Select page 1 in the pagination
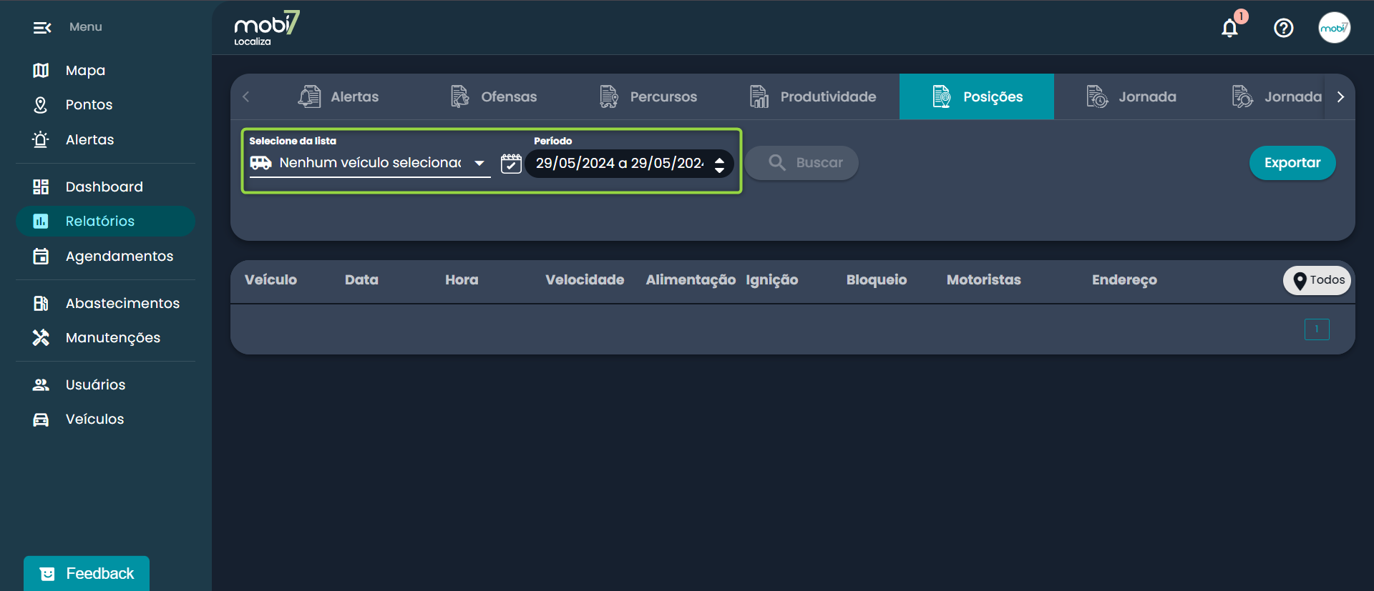The height and width of the screenshot is (591, 1374). click(x=1316, y=329)
